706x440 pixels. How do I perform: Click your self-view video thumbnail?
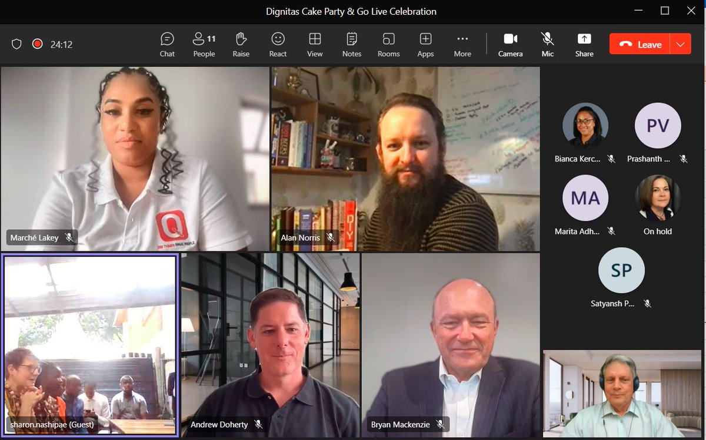point(622,394)
